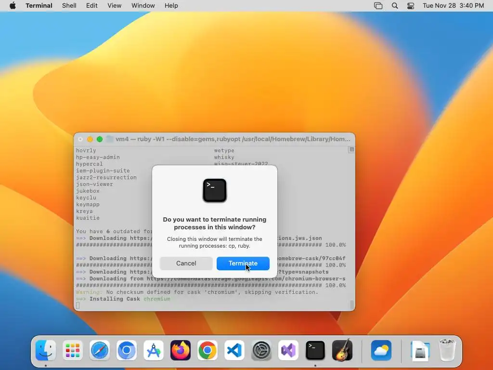This screenshot has height=370, width=493.
Task: Open Control Center icon
Action: point(411,6)
